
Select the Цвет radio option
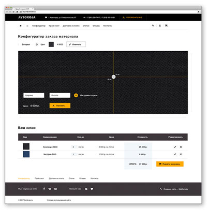[x=37, y=44]
